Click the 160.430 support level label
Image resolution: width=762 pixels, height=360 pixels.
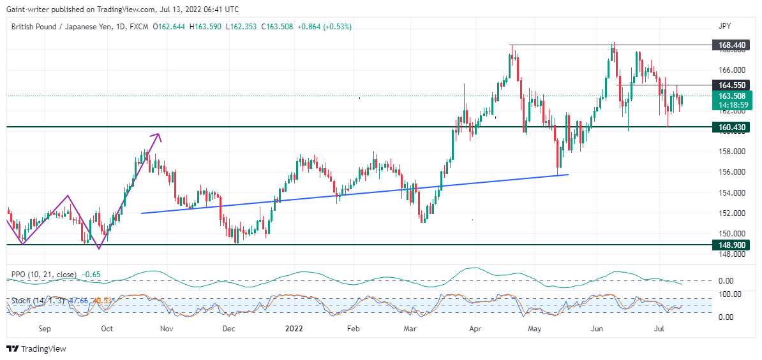[731, 127]
